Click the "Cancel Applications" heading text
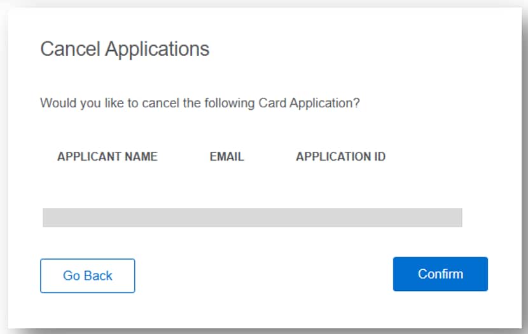This screenshot has width=528, height=334. tap(125, 49)
